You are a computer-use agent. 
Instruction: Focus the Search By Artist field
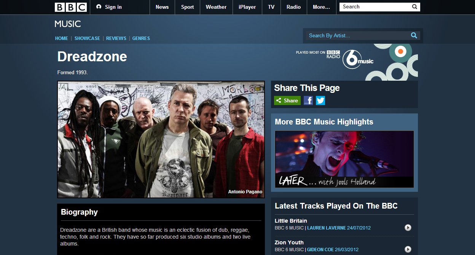358,35
